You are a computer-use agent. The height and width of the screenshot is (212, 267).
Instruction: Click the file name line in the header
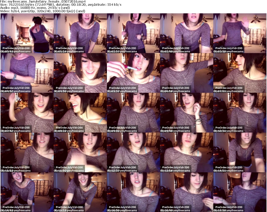click(x=43, y=2)
